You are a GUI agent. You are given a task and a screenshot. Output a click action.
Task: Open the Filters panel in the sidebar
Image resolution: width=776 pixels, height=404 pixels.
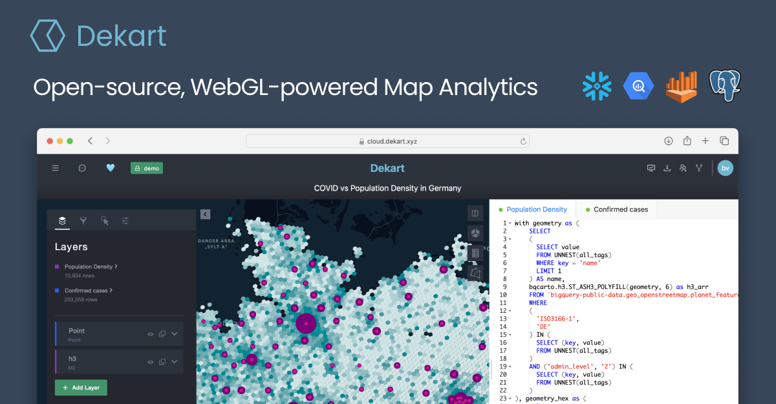83,220
